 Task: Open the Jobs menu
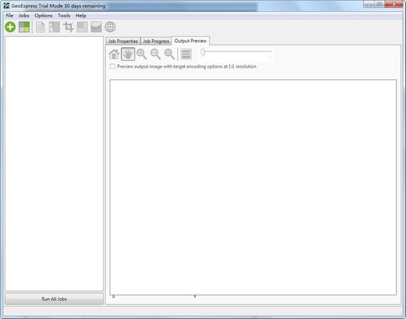[24, 16]
